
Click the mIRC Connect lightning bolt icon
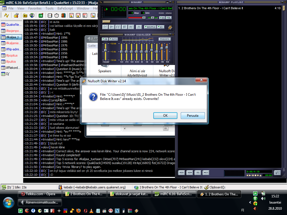point(6,15)
